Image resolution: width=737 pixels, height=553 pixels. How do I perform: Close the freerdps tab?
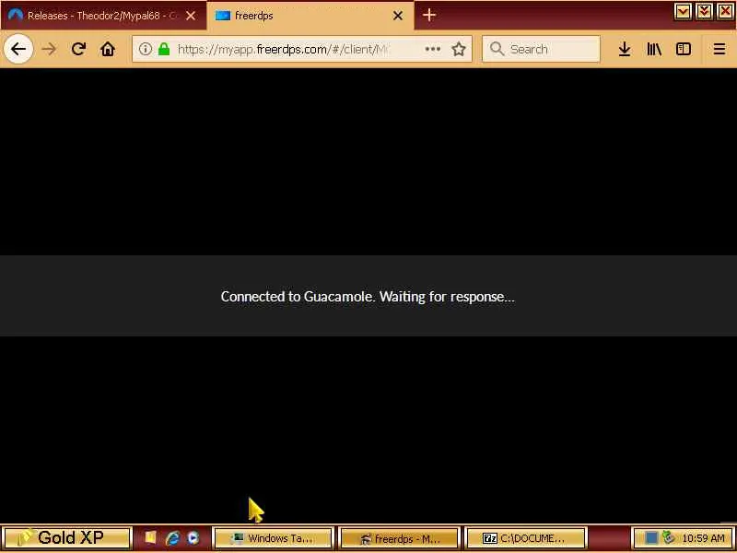(398, 16)
